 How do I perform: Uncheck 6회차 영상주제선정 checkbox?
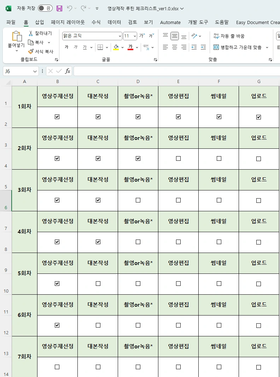coord(57,325)
